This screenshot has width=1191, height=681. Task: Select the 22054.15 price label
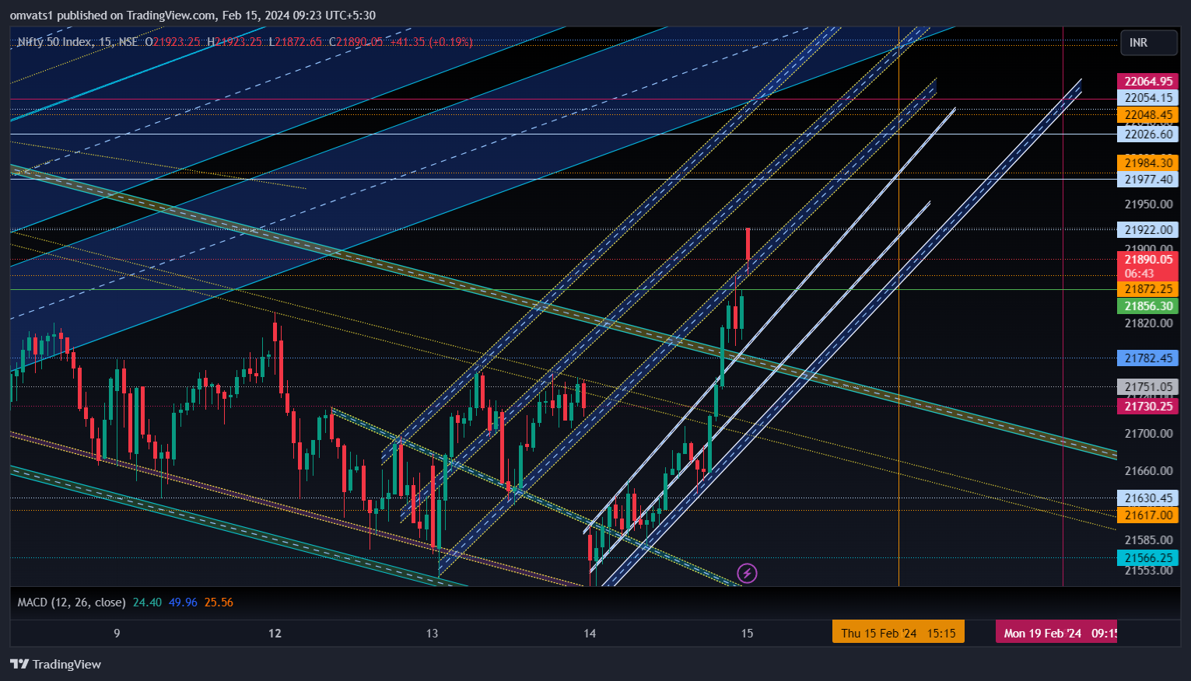coord(1147,98)
